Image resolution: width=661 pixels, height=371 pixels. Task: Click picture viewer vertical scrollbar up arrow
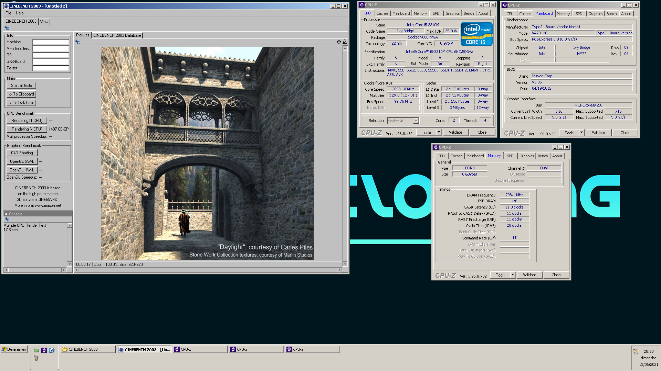point(345,48)
